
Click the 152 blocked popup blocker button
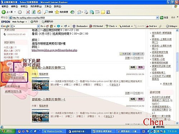coord(96,26)
